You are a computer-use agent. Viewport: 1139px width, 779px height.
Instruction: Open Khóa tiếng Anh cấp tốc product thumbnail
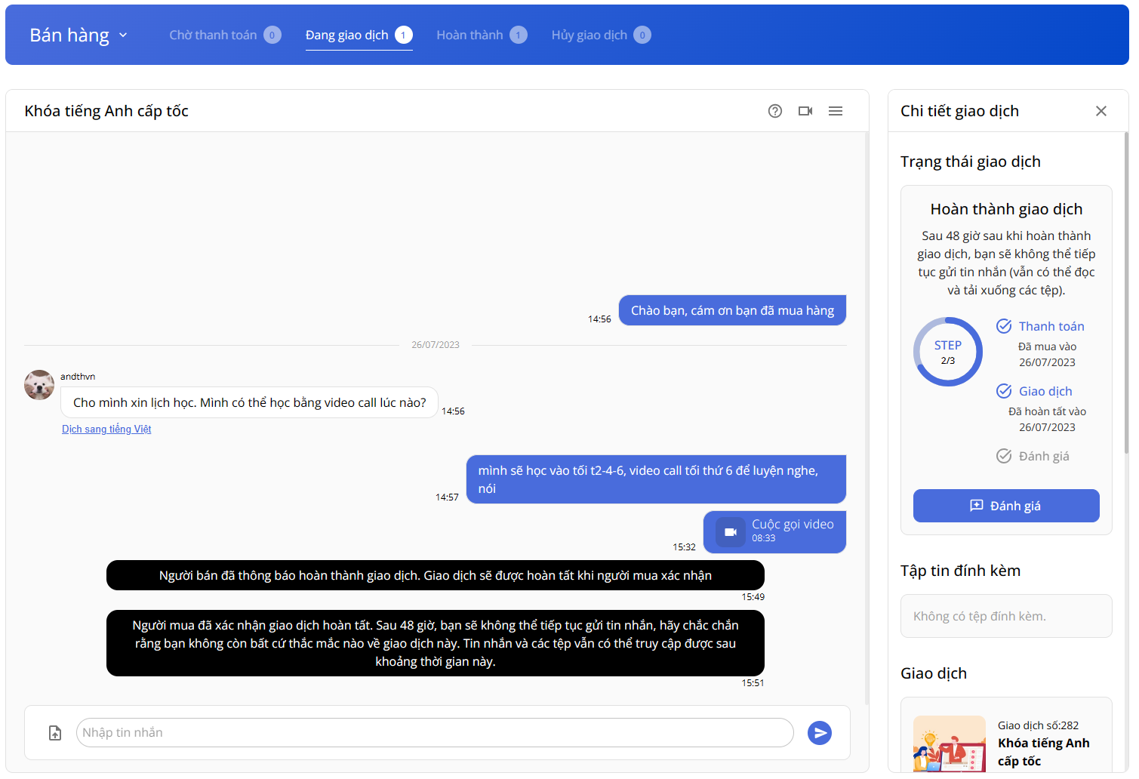[950, 744]
